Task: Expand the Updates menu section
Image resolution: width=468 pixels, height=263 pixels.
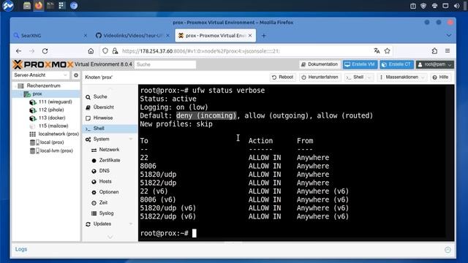Action: (x=130, y=224)
